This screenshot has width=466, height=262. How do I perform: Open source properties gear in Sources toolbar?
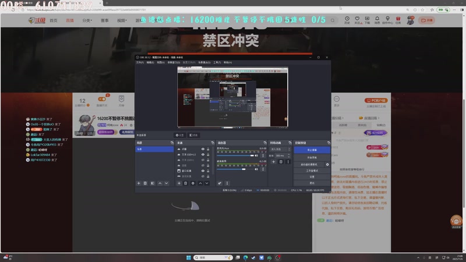tap(193, 183)
